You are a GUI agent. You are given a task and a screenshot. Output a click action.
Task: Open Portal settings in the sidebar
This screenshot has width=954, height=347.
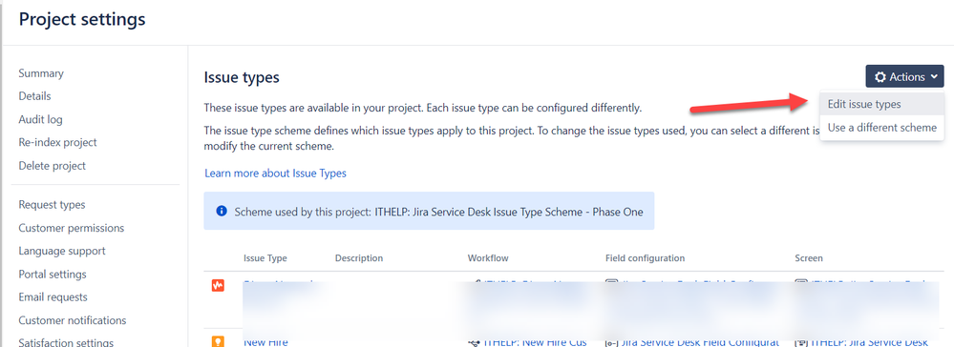[53, 275]
